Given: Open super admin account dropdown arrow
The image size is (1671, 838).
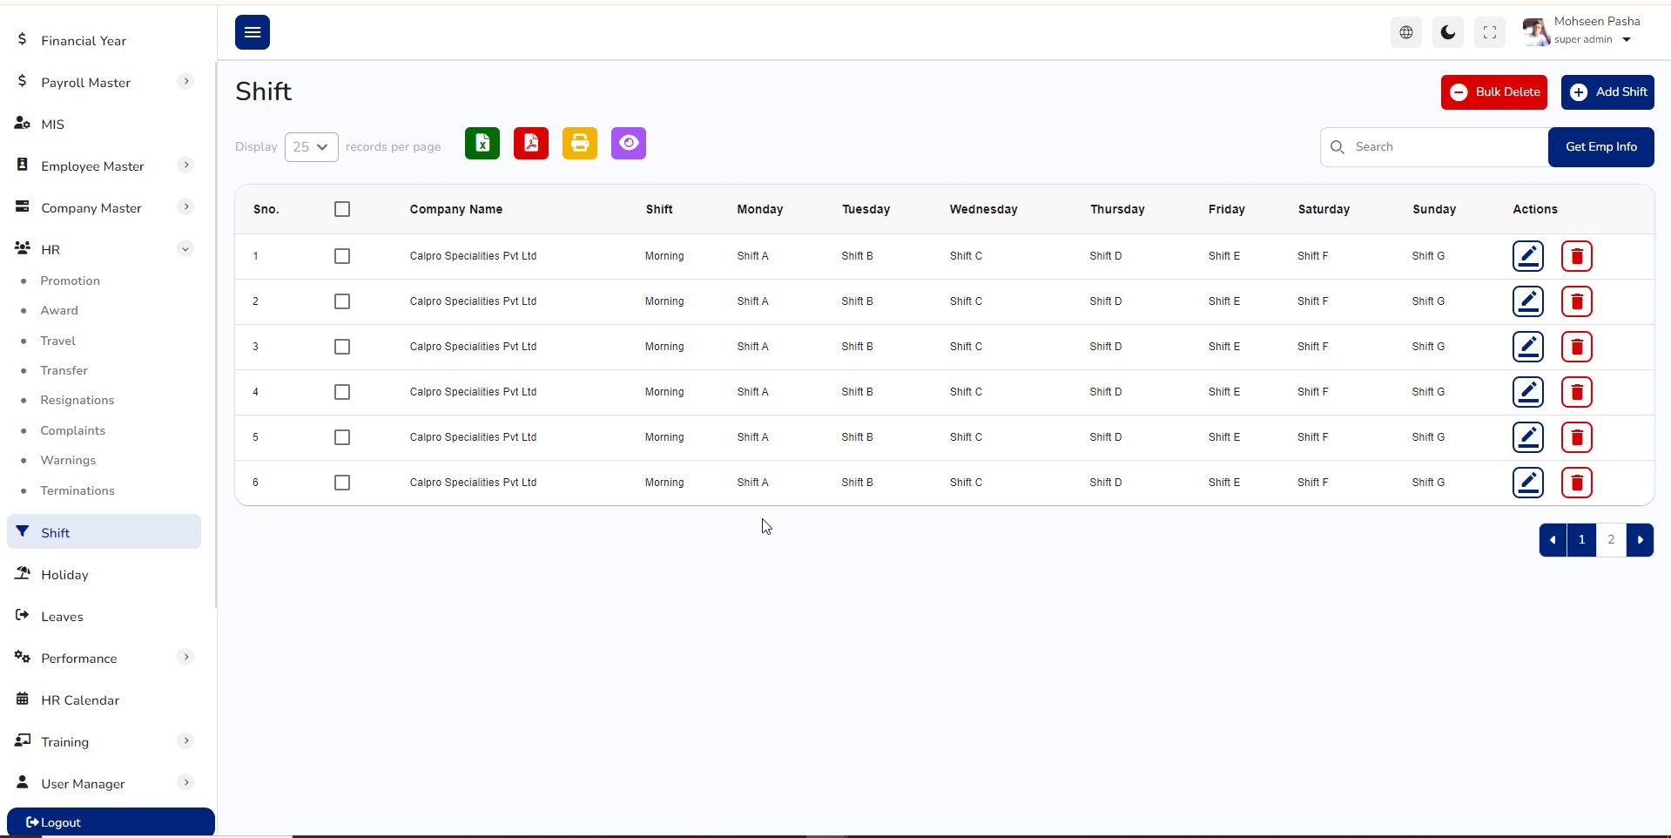Looking at the screenshot, I should [1626, 40].
